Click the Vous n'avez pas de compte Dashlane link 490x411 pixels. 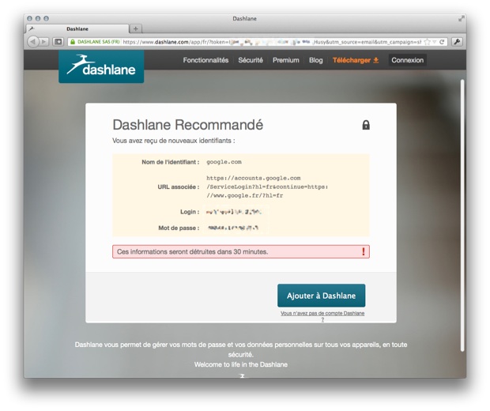pyautogui.click(x=322, y=316)
